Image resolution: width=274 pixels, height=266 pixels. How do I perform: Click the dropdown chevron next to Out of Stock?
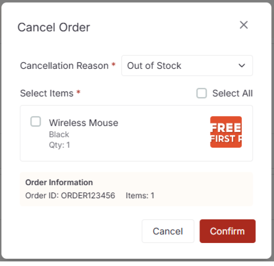coord(241,66)
